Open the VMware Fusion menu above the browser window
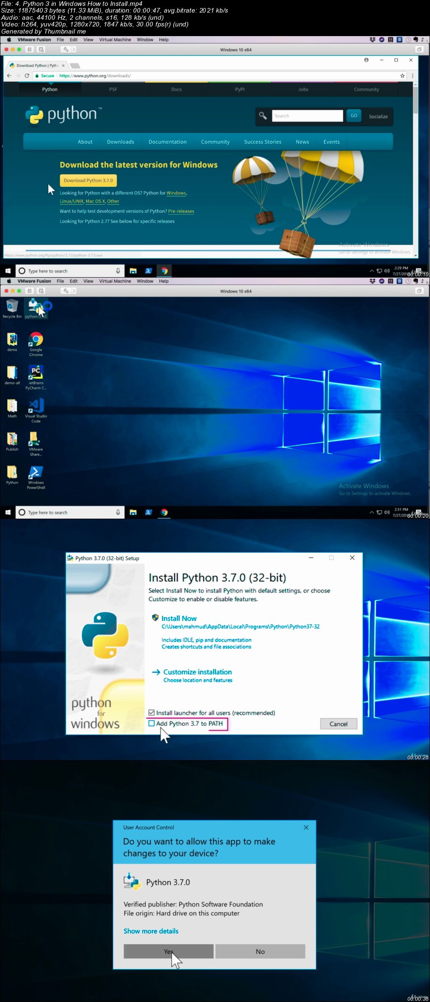 (x=34, y=40)
